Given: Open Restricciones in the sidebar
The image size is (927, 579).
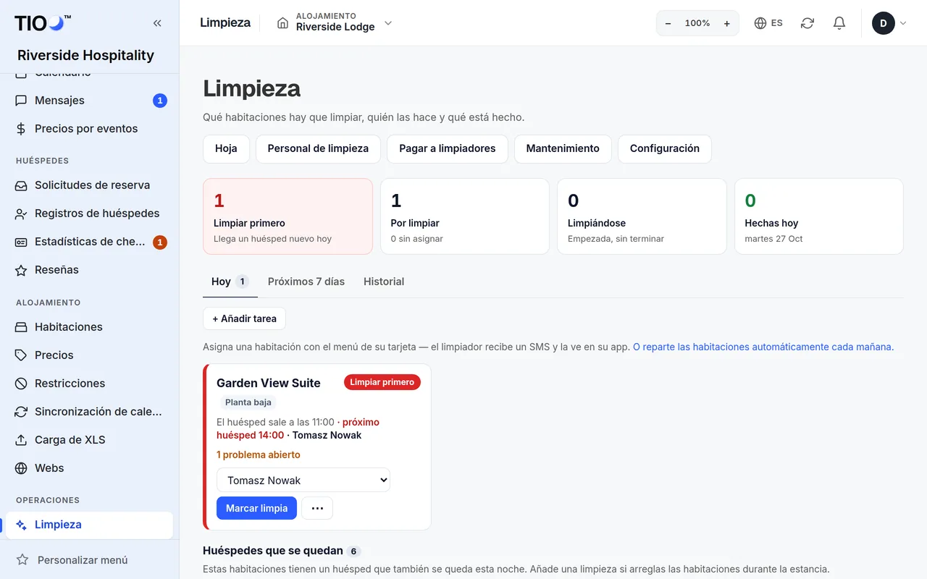Looking at the screenshot, I should click(x=89, y=384).
